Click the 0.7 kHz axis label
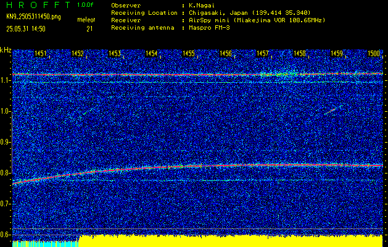The width and height of the screenshot is (388, 247). (5, 204)
